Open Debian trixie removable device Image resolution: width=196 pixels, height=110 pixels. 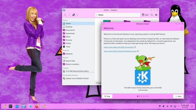pos(78,79)
